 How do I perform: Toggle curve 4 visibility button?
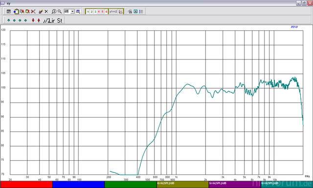[x=99, y=12]
